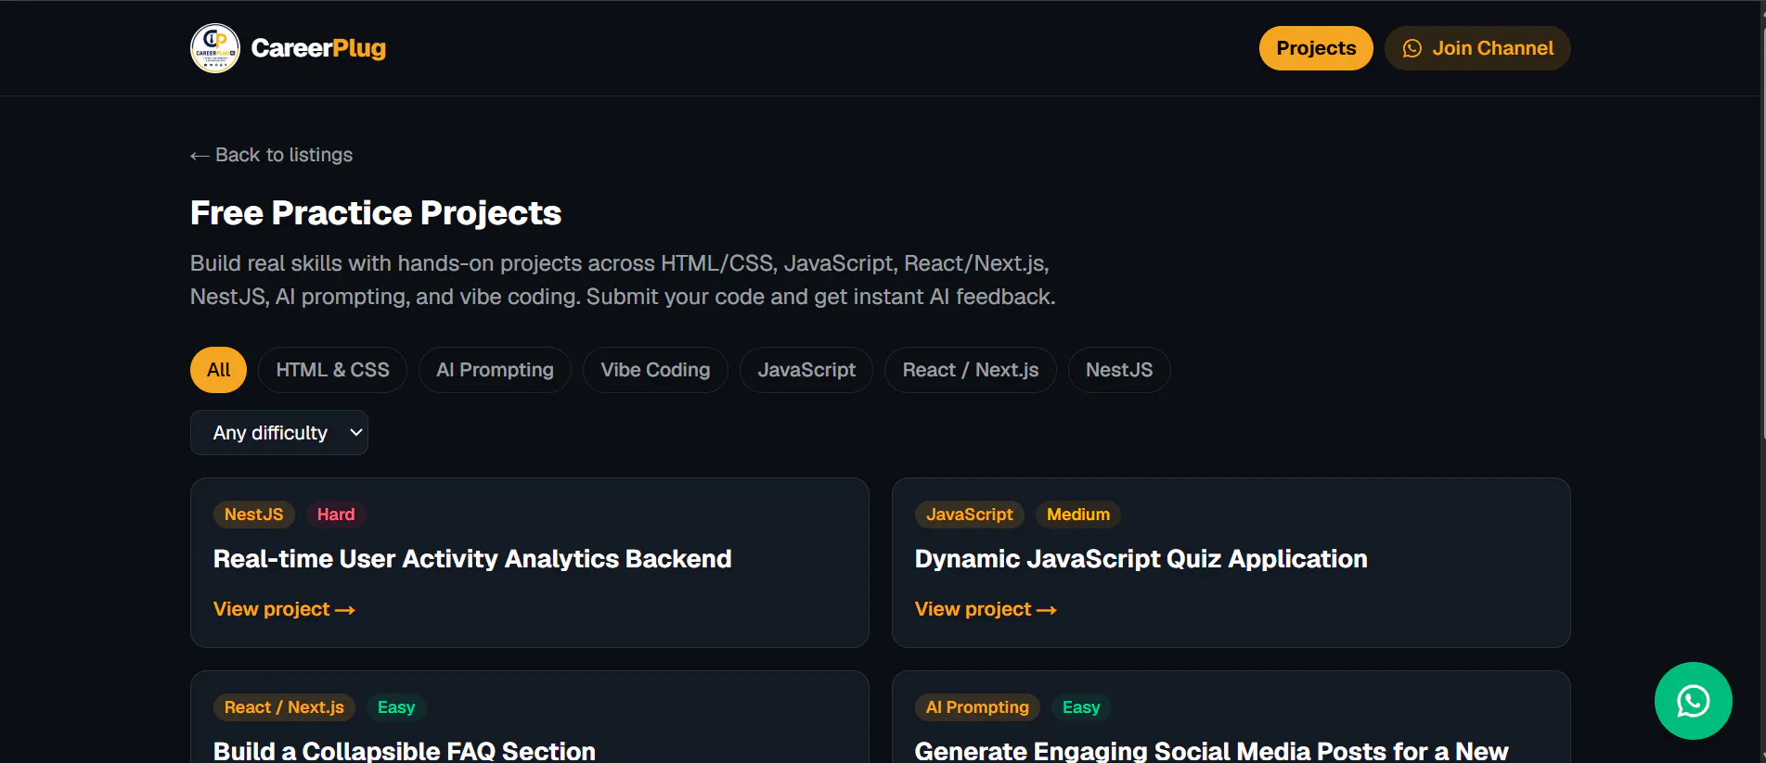This screenshot has height=763, width=1766.
Task: Click the arrow beside Quiz Application View project
Action: [x=1047, y=610]
